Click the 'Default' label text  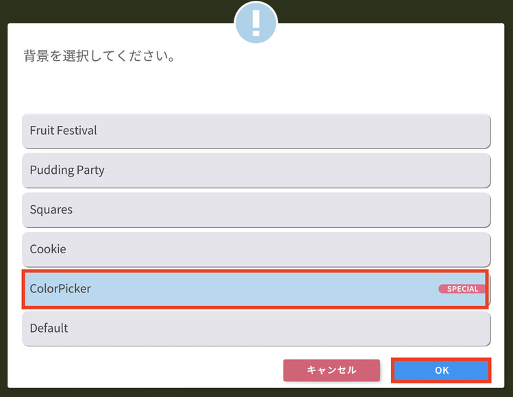(49, 329)
